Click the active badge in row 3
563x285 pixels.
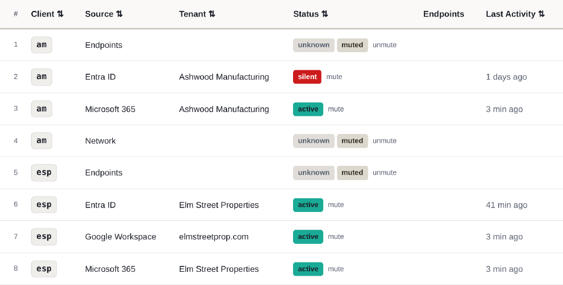pyautogui.click(x=308, y=109)
